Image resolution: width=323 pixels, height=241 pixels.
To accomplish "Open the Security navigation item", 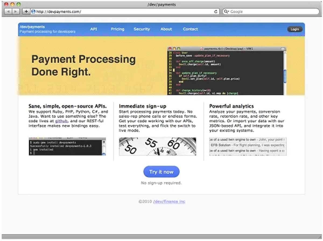I will tap(142, 29).
